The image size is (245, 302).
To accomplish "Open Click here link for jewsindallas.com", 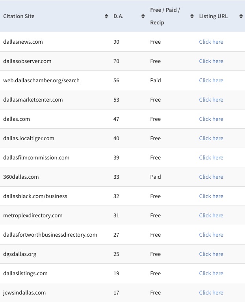I will pyautogui.click(x=211, y=293).
